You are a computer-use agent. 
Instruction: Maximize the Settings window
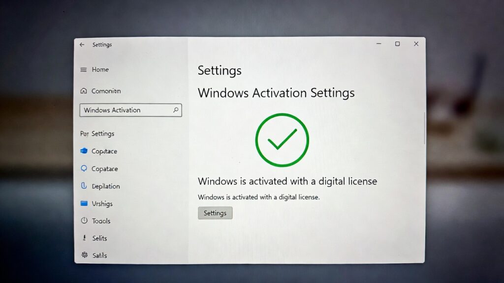pos(397,44)
